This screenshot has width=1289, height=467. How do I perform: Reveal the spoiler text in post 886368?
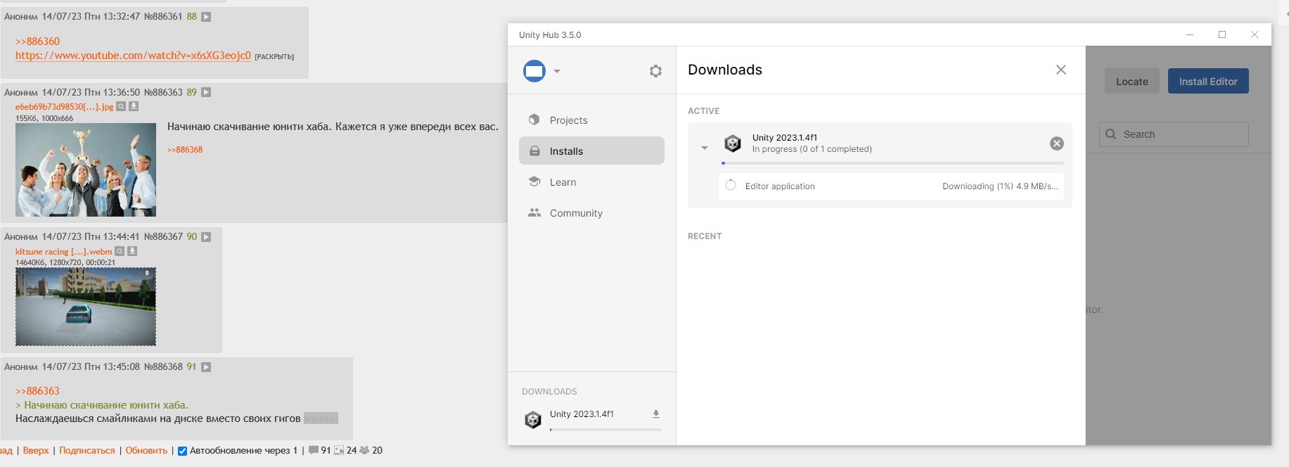[x=321, y=418]
